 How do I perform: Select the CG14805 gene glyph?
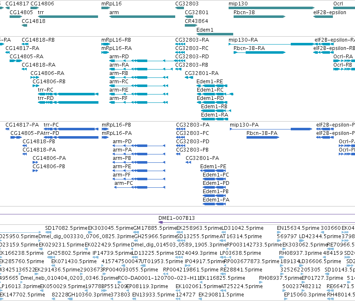pyautogui.click(x=16, y=17)
